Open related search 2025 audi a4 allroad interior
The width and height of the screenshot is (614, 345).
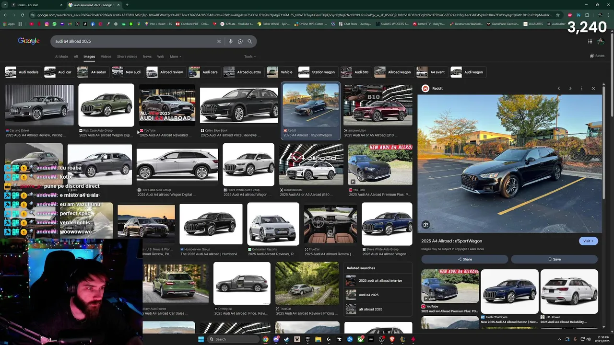click(x=378, y=280)
